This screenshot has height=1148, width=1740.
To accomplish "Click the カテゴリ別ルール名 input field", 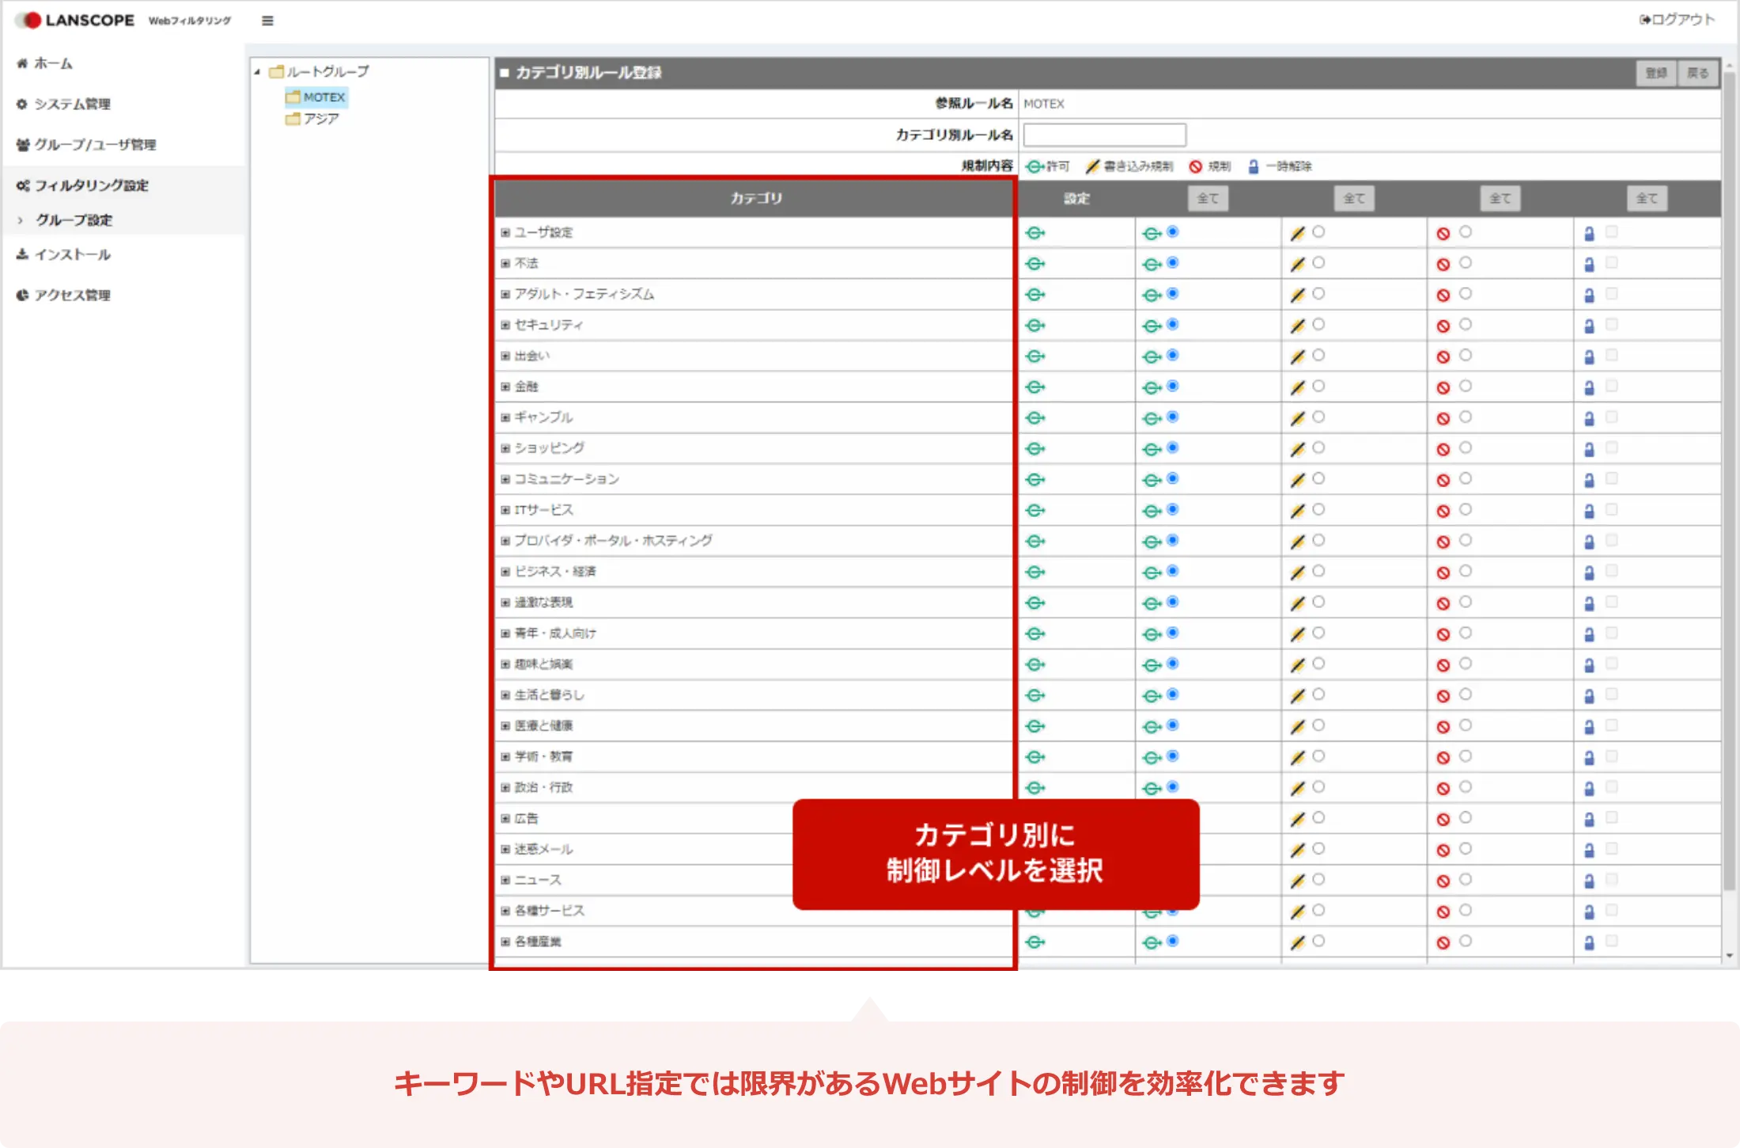I will point(1104,134).
